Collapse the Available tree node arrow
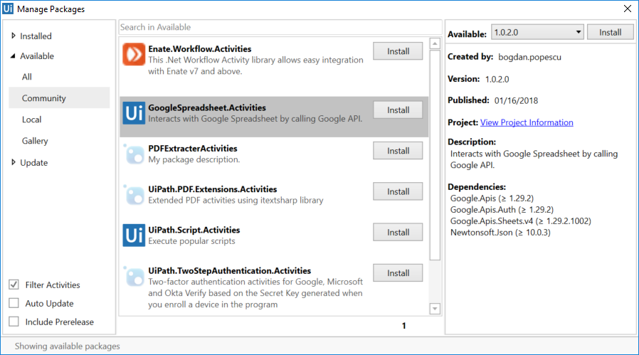This screenshot has height=355, width=639. tap(13, 55)
